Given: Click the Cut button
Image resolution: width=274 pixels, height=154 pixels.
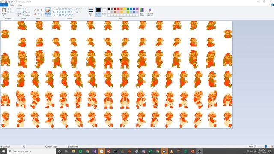Looking at the screenshot, I should [10, 9].
